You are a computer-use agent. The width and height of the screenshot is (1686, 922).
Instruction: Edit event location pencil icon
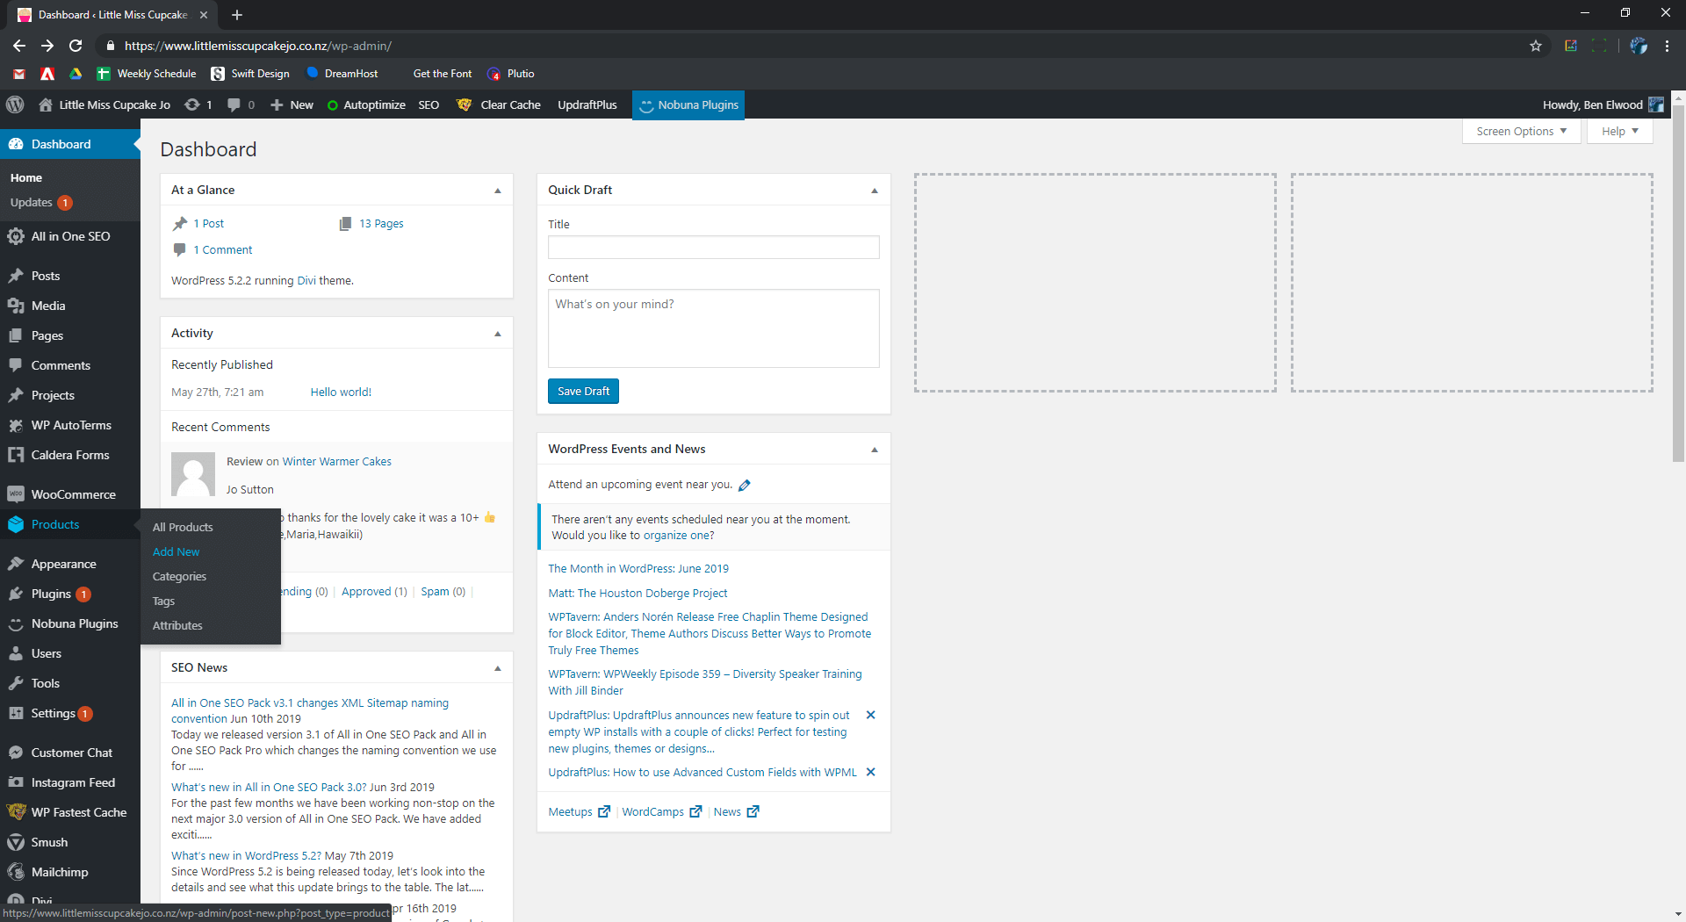click(745, 485)
